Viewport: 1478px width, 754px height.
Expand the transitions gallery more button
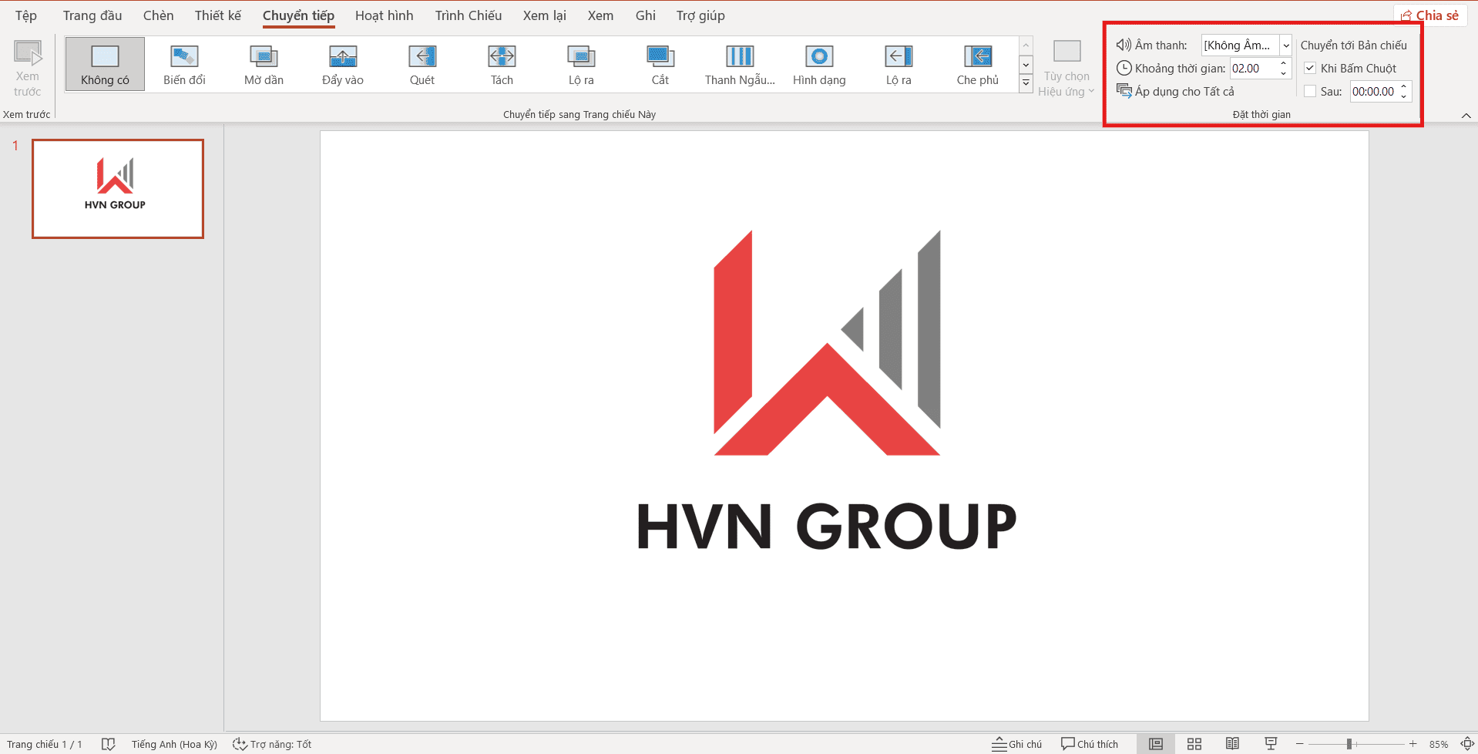1026,83
